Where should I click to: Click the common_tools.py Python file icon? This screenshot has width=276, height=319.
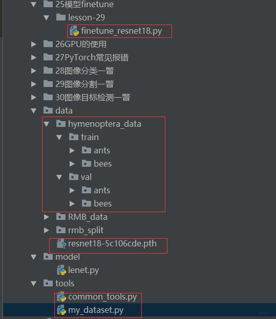61,297
